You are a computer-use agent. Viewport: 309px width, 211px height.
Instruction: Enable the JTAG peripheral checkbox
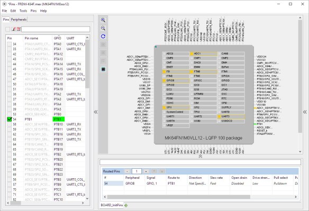click(219, 89)
